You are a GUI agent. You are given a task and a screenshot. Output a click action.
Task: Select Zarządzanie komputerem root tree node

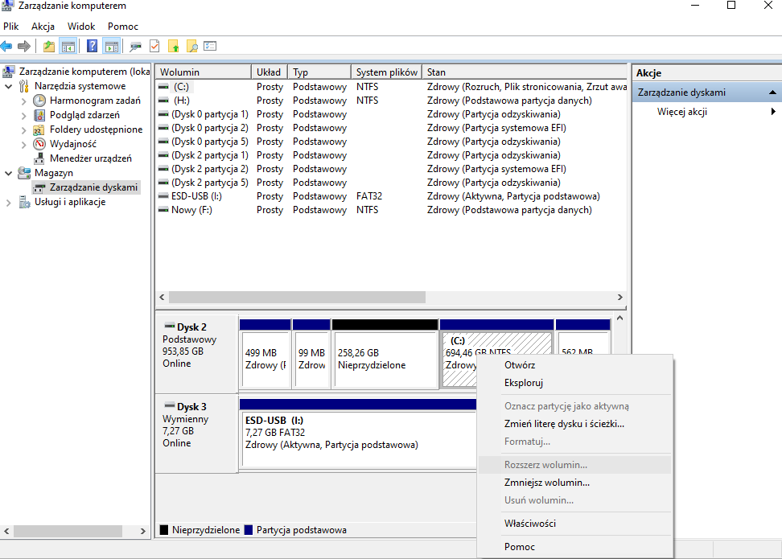pyautogui.click(x=84, y=72)
